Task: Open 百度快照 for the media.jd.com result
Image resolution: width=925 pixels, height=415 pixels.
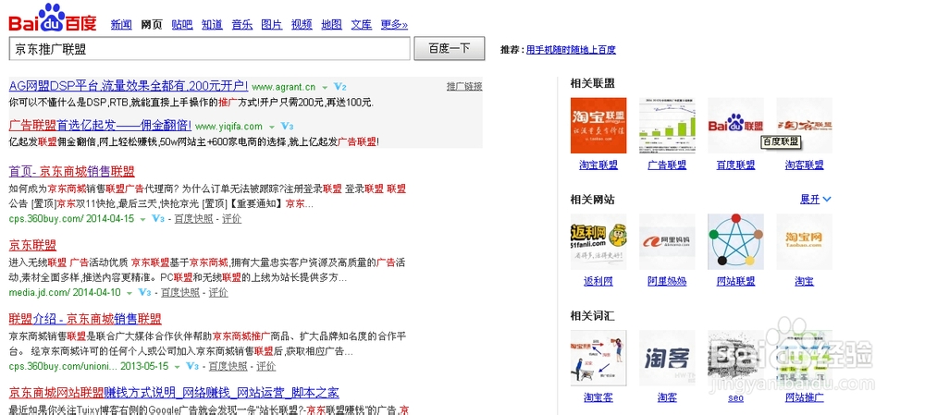Action: coord(180,292)
